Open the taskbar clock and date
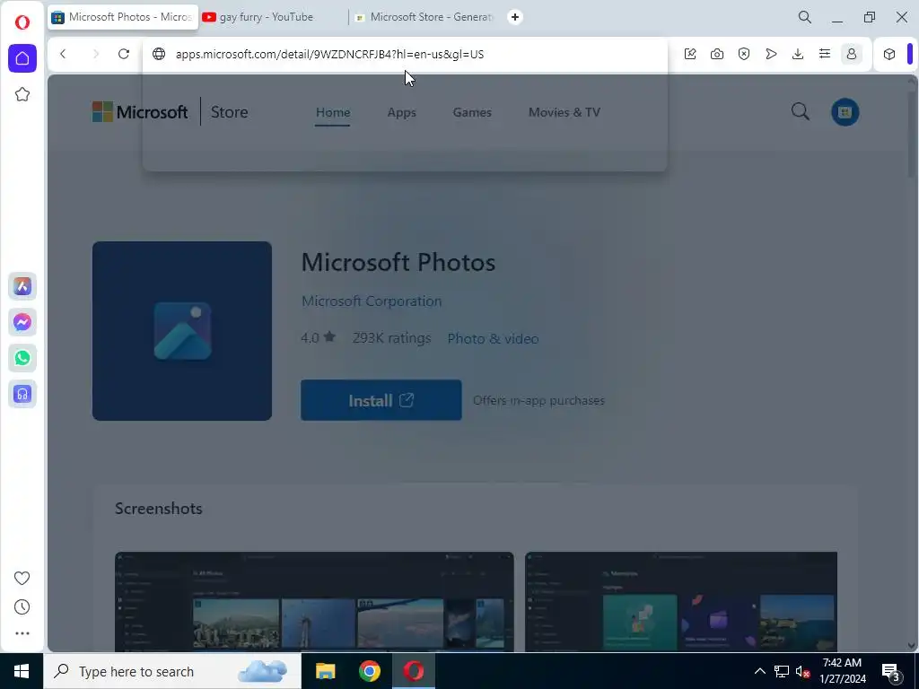Viewport: 919px width, 689px height. [843, 671]
